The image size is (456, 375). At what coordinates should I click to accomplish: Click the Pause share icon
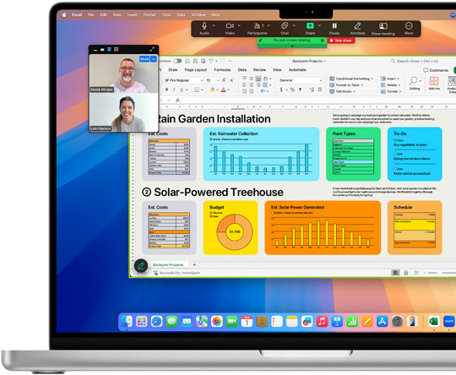[334, 25]
